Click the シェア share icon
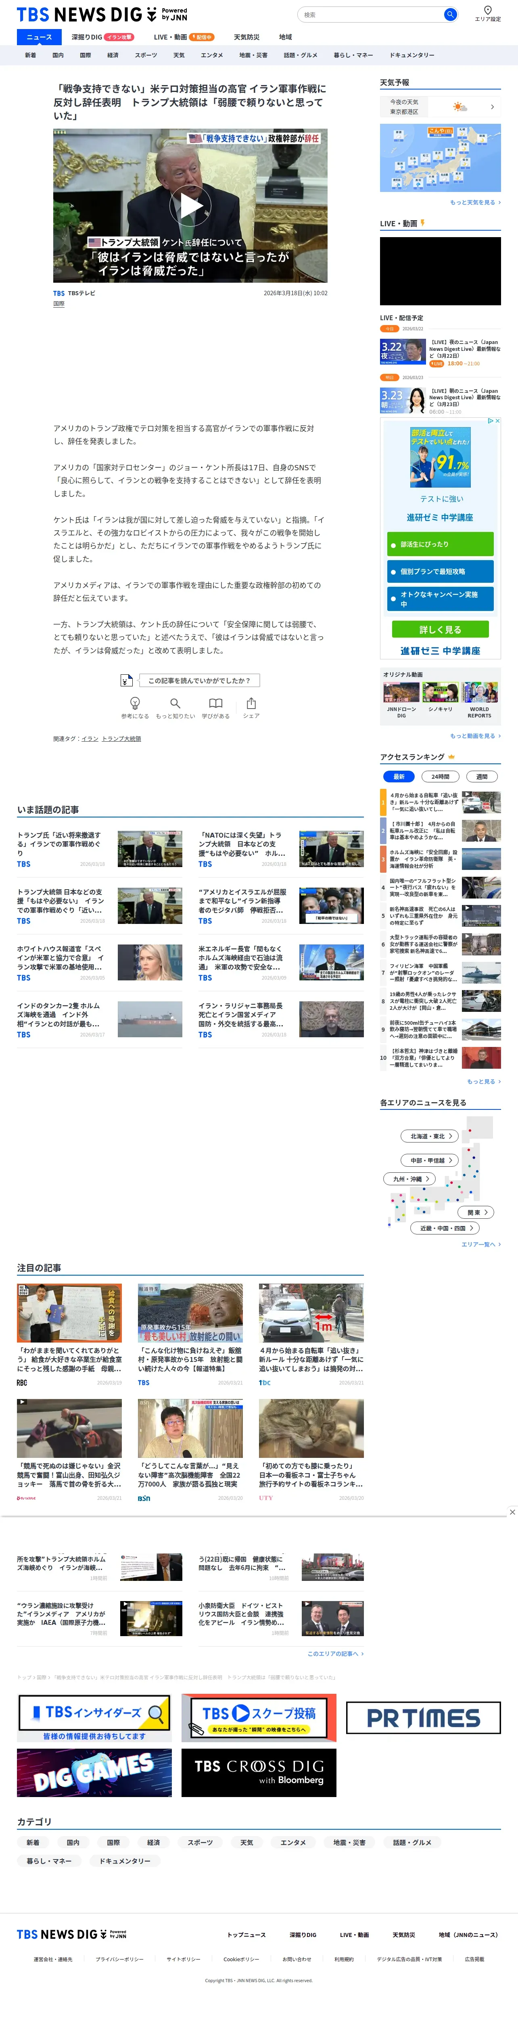Image resolution: width=518 pixels, height=2037 pixels. [x=251, y=703]
